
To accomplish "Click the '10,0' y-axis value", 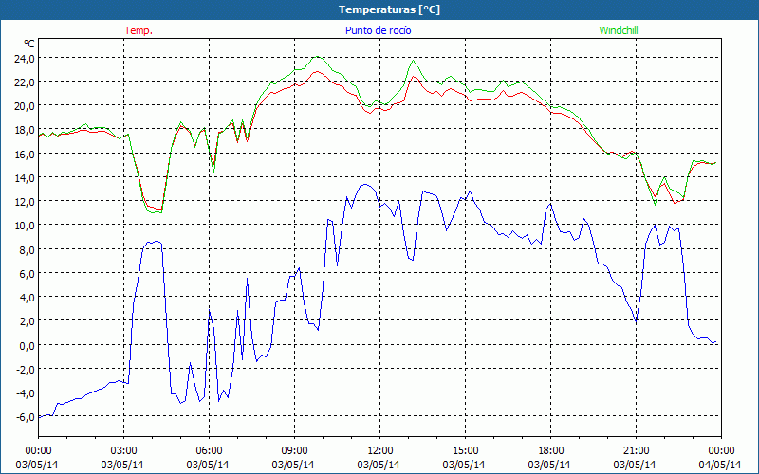I will (26, 226).
